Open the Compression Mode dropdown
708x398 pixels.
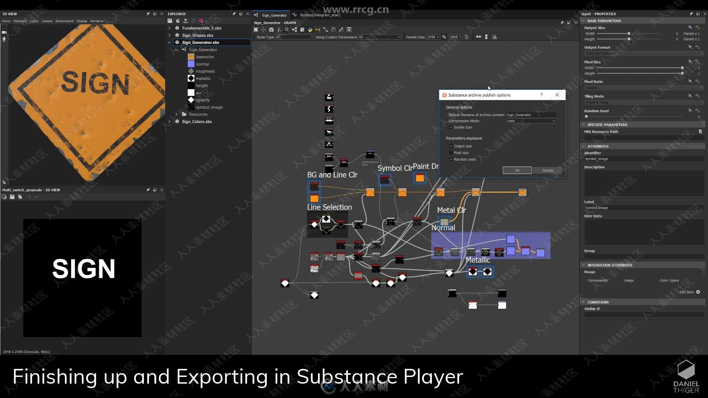coord(531,121)
